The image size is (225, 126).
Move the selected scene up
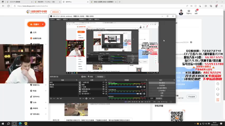point(58,99)
